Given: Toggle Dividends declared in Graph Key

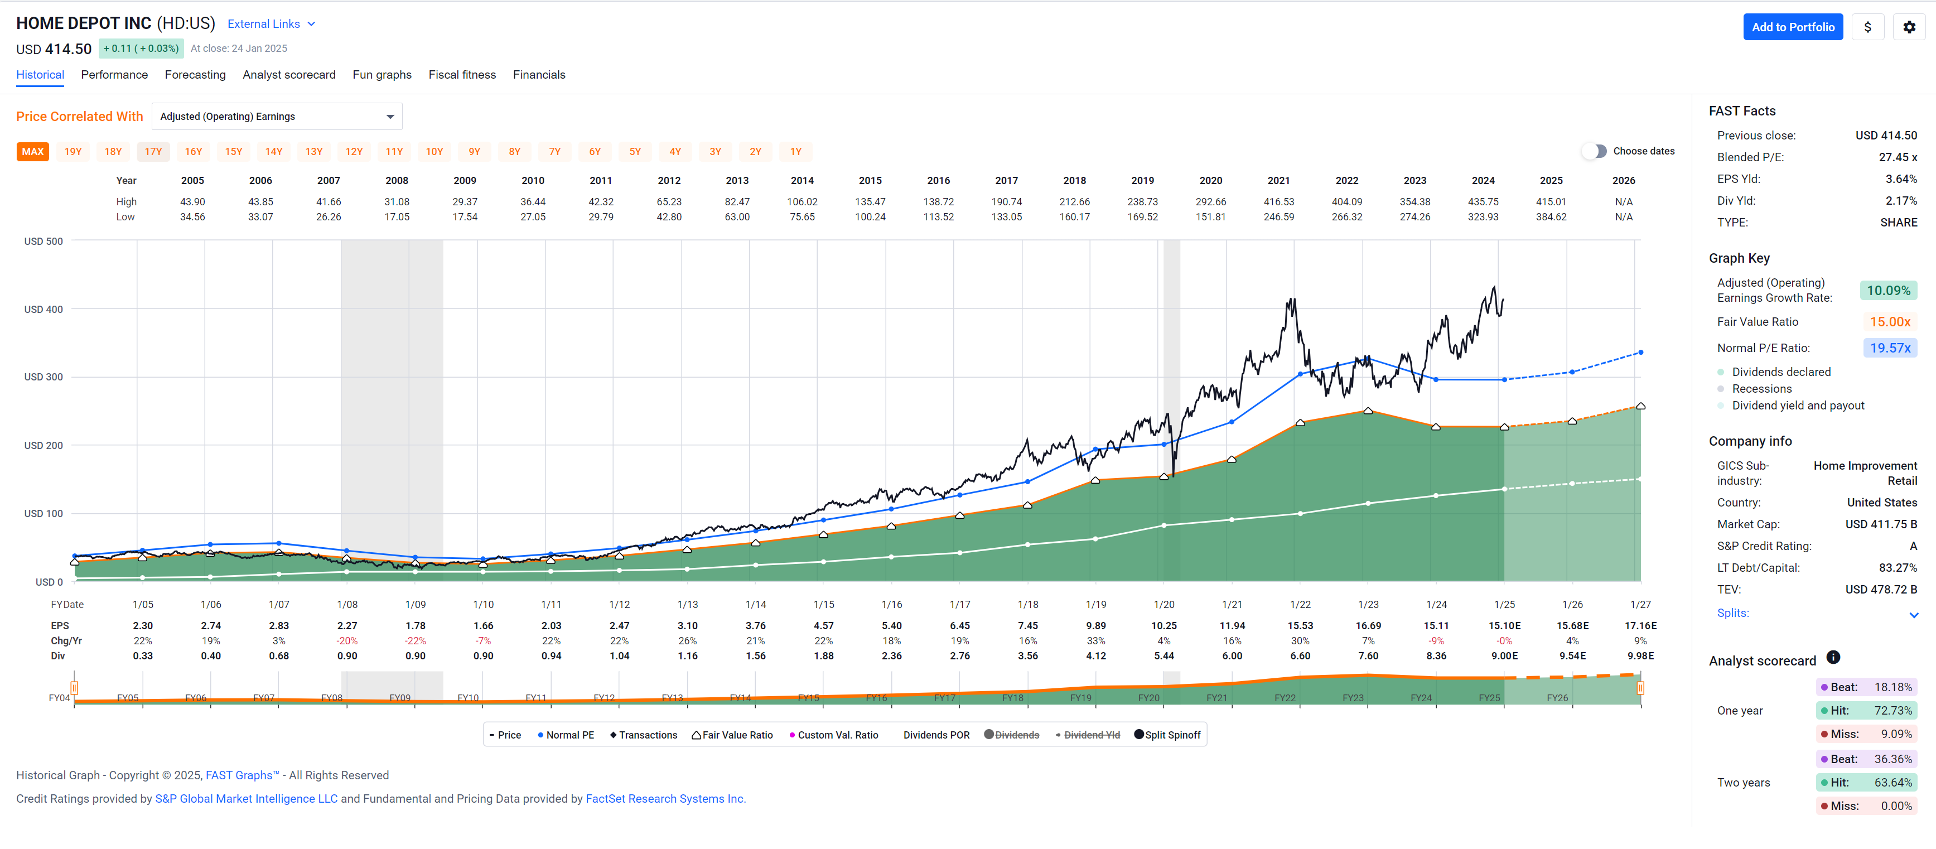Looking at the screenshot, I should (x=1781, y=372).
